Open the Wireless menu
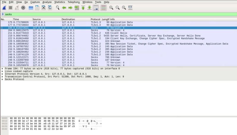This screenshot has width=237, height=135. coord(87,2)
